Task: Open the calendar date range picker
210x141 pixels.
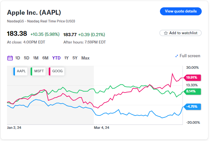Action: (10, 58)
